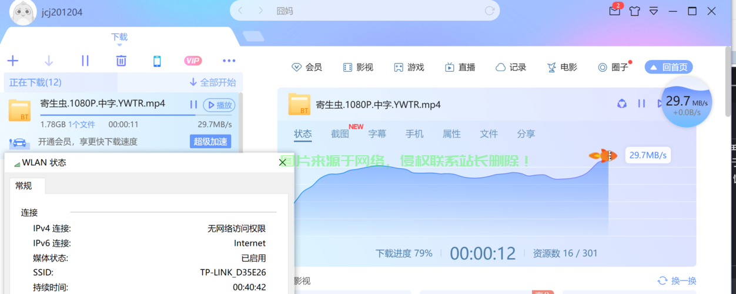
Task: Go forward with the right arrow
Action: [260, 11]
